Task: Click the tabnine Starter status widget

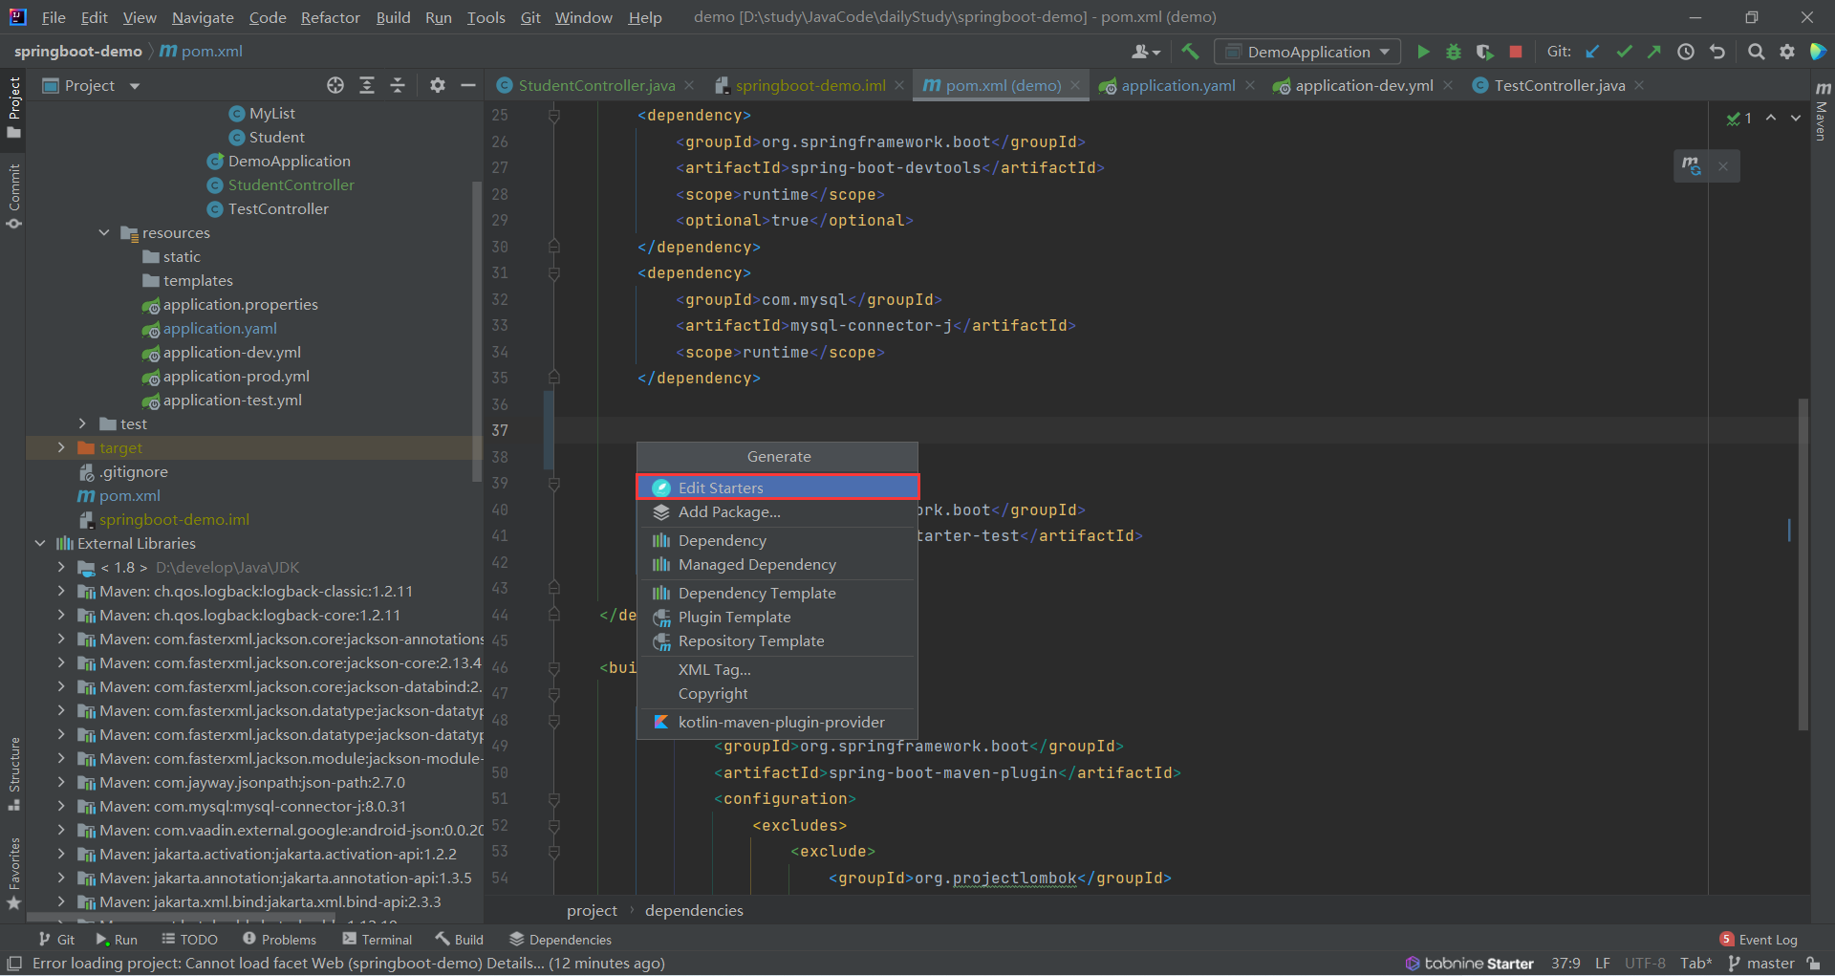Action: (1469, 964)
